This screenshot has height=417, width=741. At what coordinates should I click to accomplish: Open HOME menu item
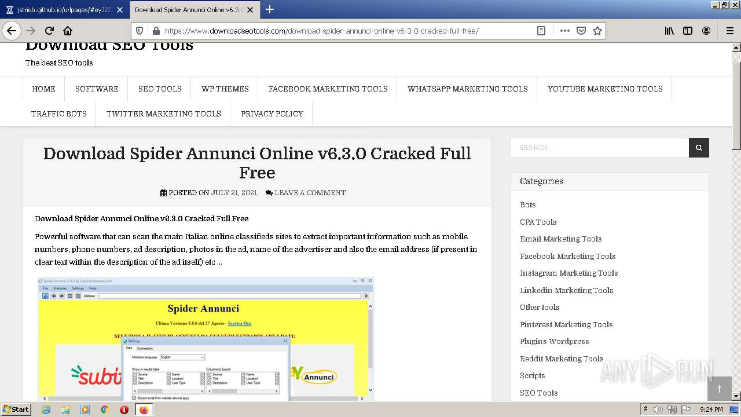(44, 89)
